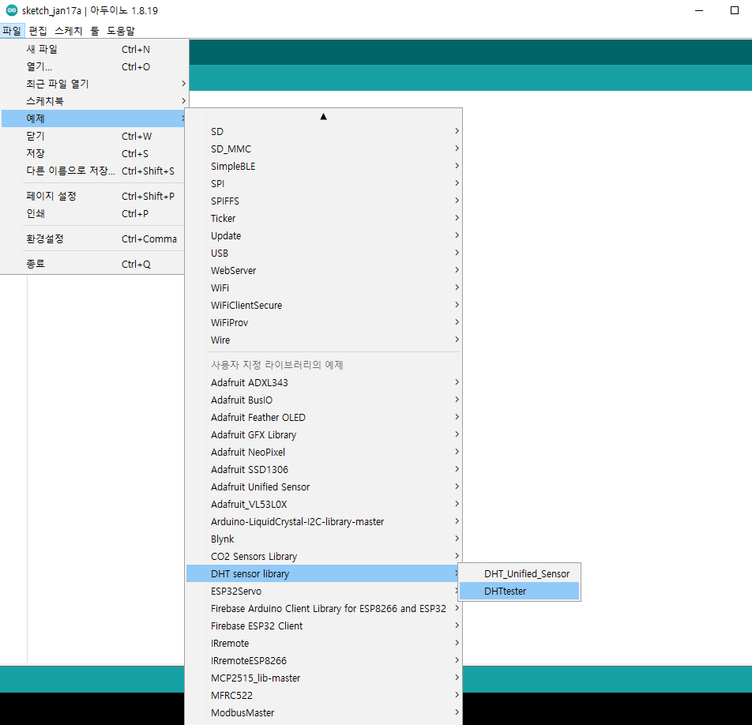752x725 pixels.
Task: Open USB examples submenu
Action: pyautogui.click(x=324, y=254)
